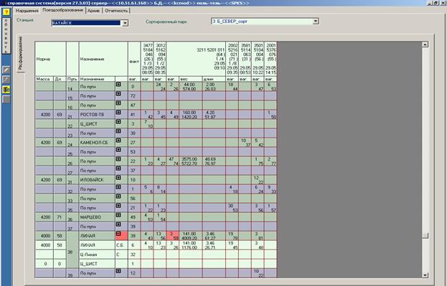Expand the track 37 По пути row
Image resolution: width=447 pixels, height=286 pixels.
(118, 224)
